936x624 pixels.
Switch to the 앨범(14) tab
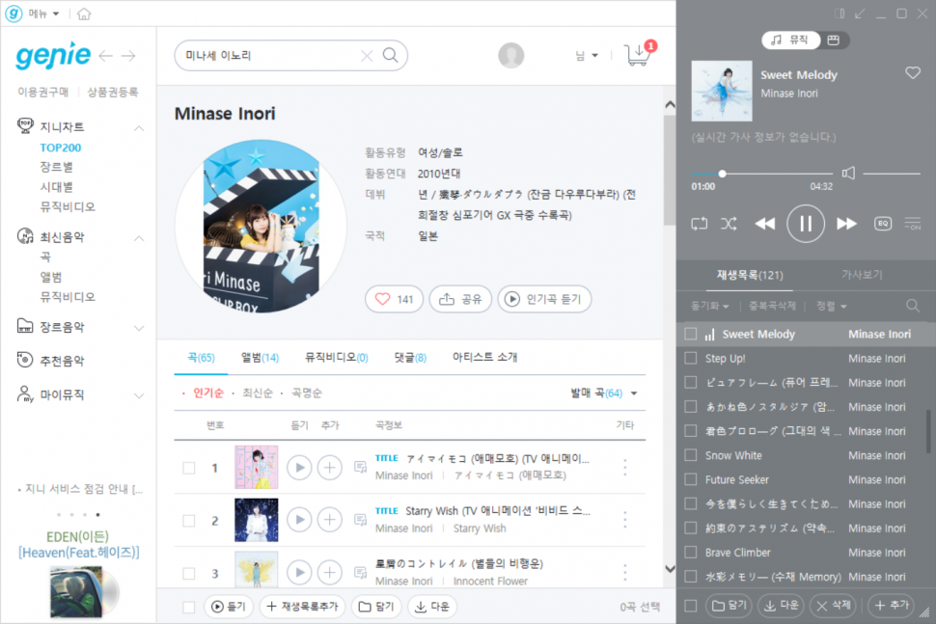[x=260, y=358]
